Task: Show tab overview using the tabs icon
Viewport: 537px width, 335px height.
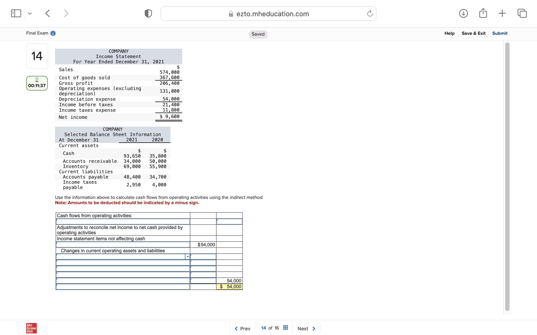Action: pyautogui.click(x=522, y=13)
